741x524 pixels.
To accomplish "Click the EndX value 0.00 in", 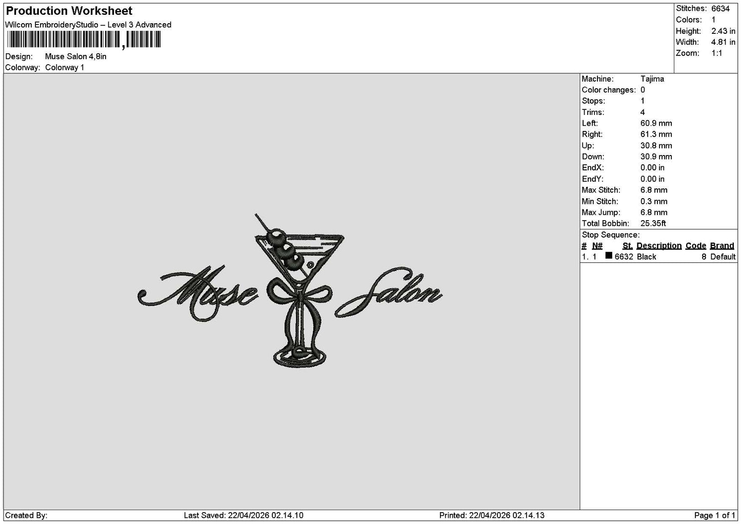I will (x=652, y=168).
